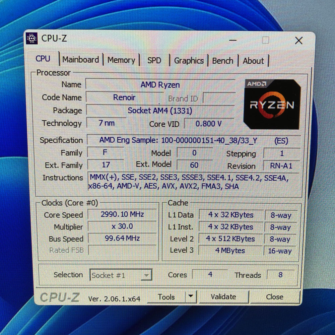The image size is (335, 335).
Task: Click the Ext. Family value '17'
Action: point(106,165)
